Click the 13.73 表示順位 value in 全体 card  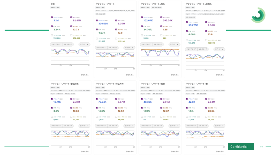[76, 30]
